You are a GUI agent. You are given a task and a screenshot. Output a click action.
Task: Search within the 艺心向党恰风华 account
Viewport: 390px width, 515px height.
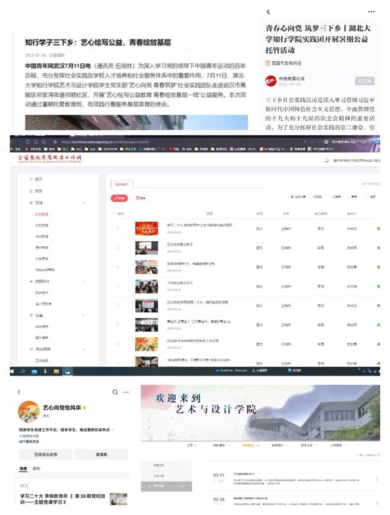tap(115, 392)
